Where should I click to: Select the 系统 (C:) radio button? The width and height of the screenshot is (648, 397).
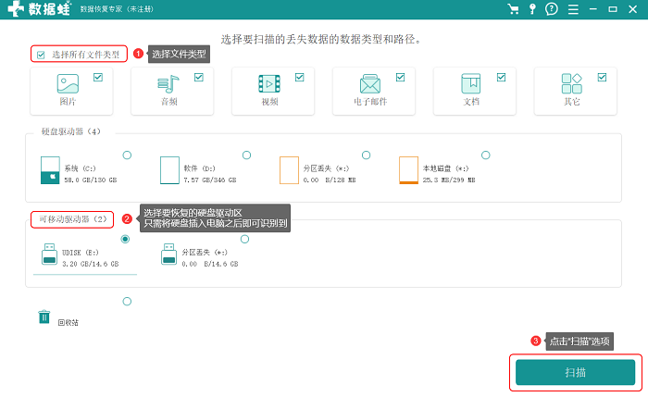click(x=127, y=155)
